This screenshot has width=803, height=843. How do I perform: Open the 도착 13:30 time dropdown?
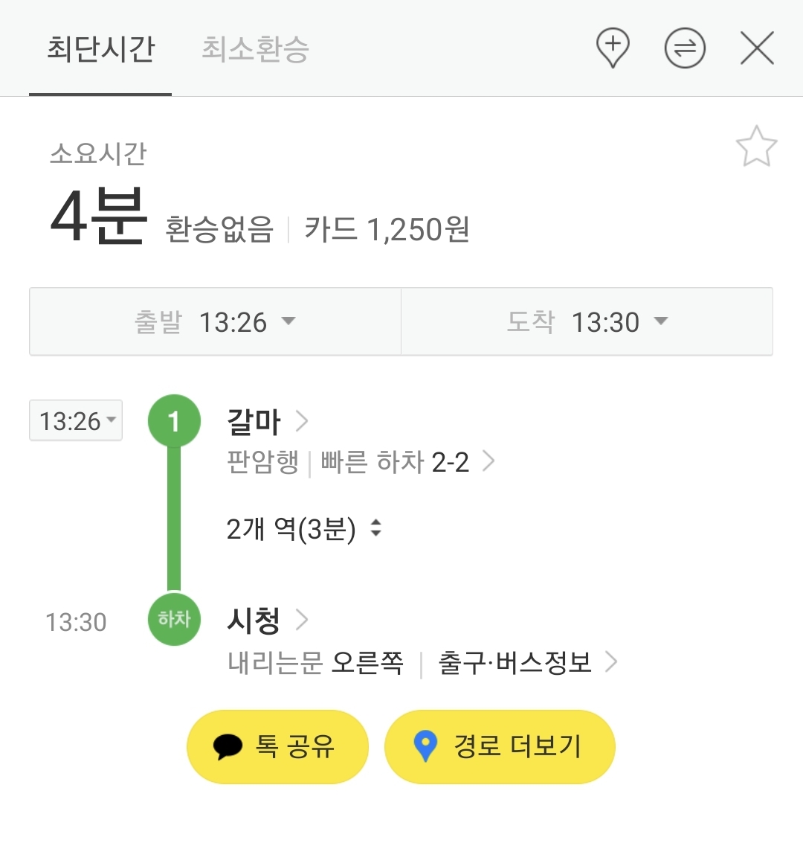point(587,322)
